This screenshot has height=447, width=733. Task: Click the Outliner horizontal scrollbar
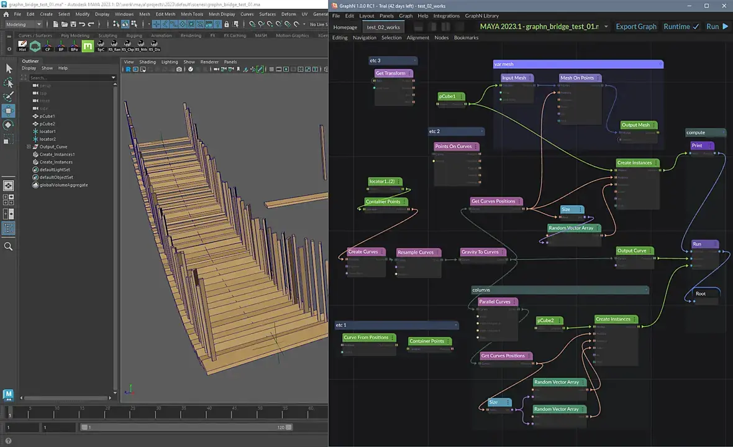65,398
